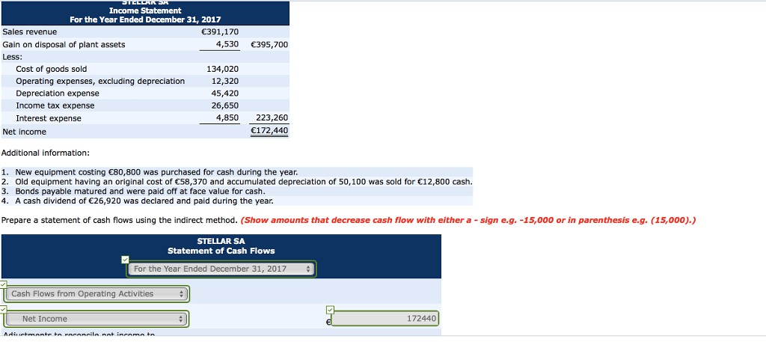Click the red instruction about showing decrease amounts
This screenshot has height=342, width=766.
(x=469, y=220)
